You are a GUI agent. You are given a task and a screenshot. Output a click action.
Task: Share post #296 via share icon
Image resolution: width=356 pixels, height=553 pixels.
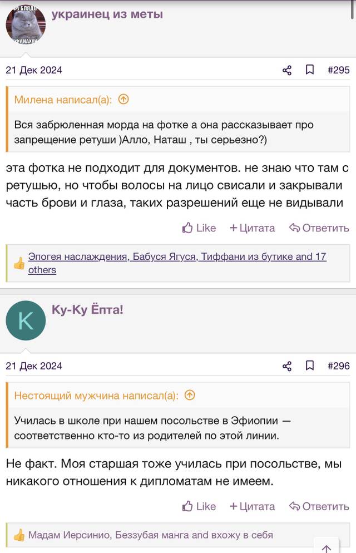tap(287, 366)
